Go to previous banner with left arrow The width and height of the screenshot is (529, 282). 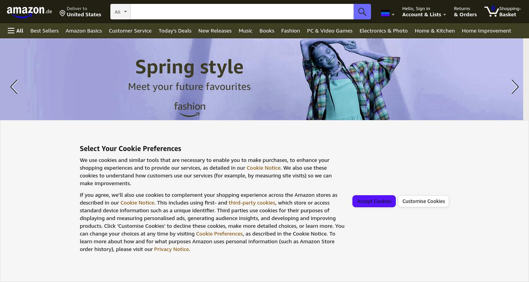pos(14,87)
